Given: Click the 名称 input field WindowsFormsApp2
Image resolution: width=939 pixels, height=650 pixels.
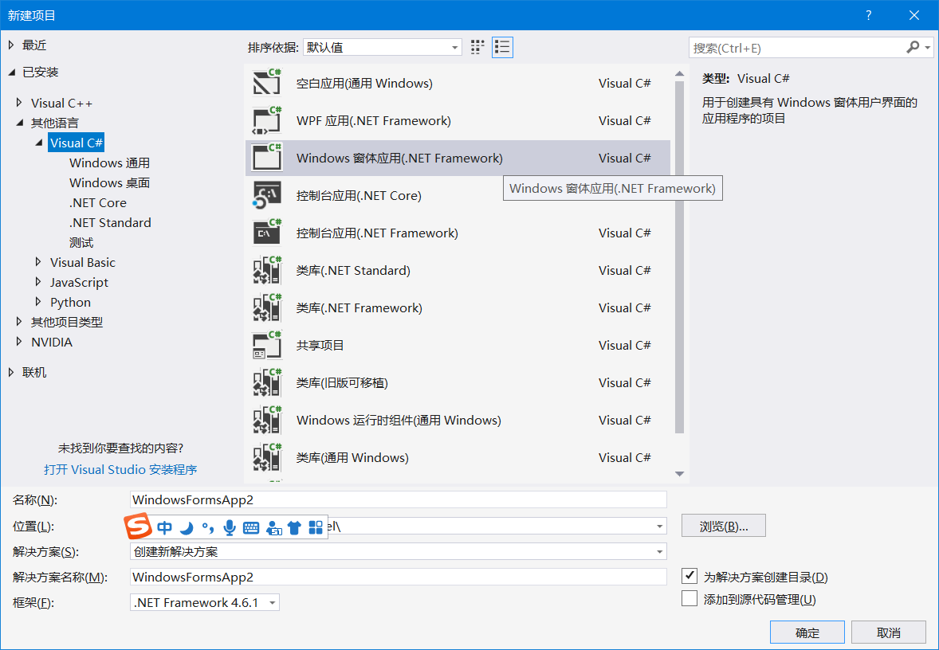Looking at the screenshot, I should coord(399,499).
